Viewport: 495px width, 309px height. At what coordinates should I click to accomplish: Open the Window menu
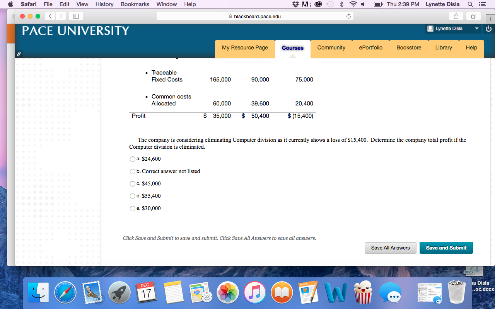[x=167, y=4]
